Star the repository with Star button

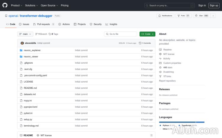point(202,16)
